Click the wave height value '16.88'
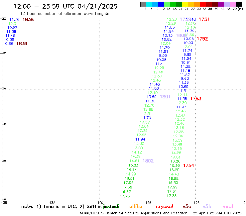Viewport: 246px width, 216px height. click(x=174, y=178)
